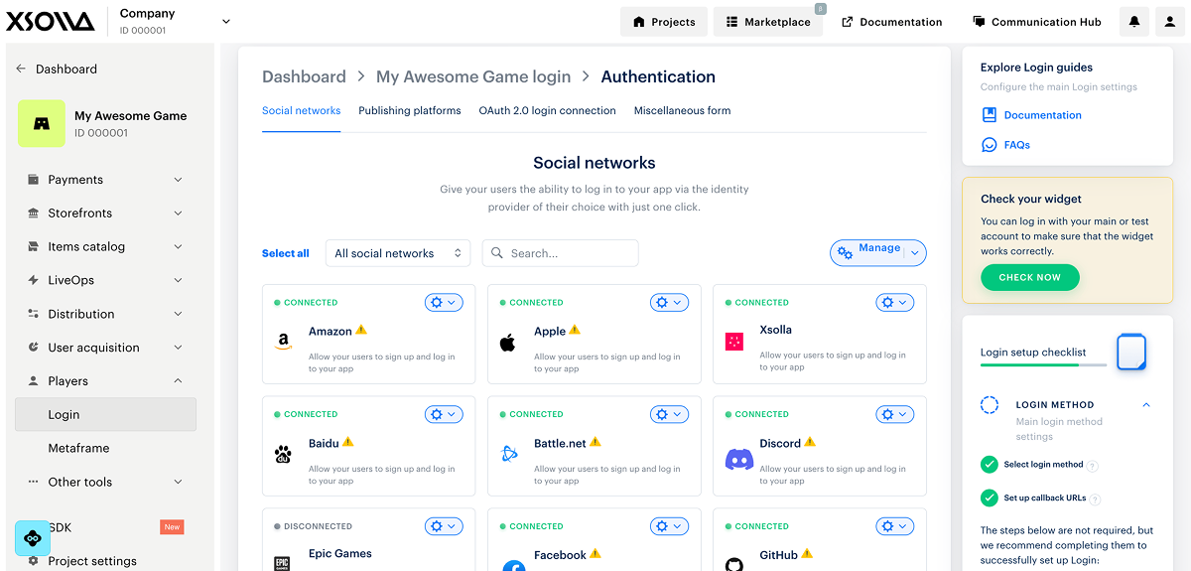Open the floating assistant bot icon

(33, 537)
